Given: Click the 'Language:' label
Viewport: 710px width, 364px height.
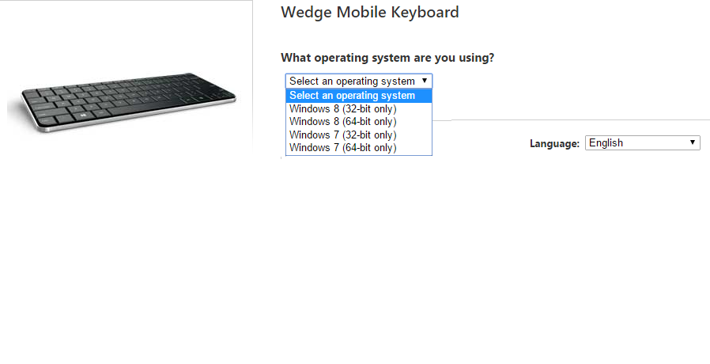Looking at the screenshot, I should coord(554,144).
